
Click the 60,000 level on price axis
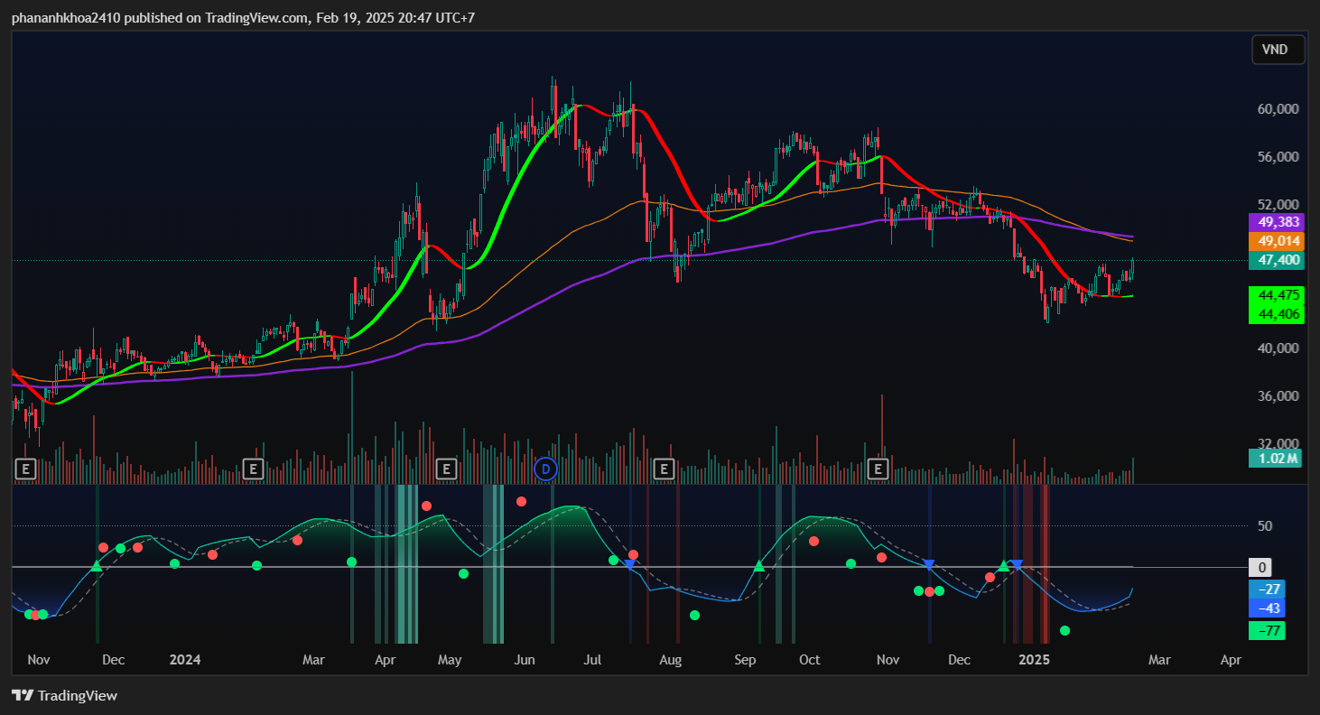[x=1277, y=108]
